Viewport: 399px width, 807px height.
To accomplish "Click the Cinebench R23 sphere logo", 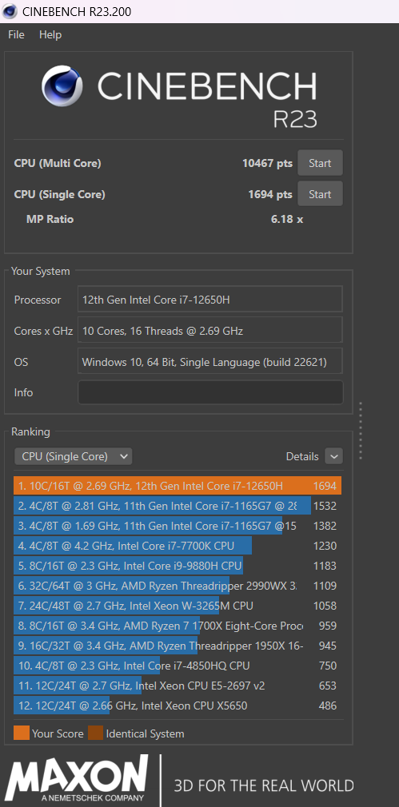I will click(x=62, y=86).
